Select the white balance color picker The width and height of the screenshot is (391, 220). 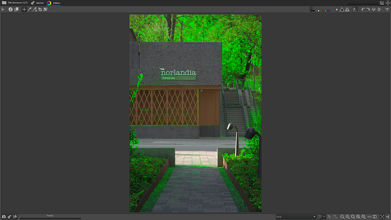click(x=29, y=10)
